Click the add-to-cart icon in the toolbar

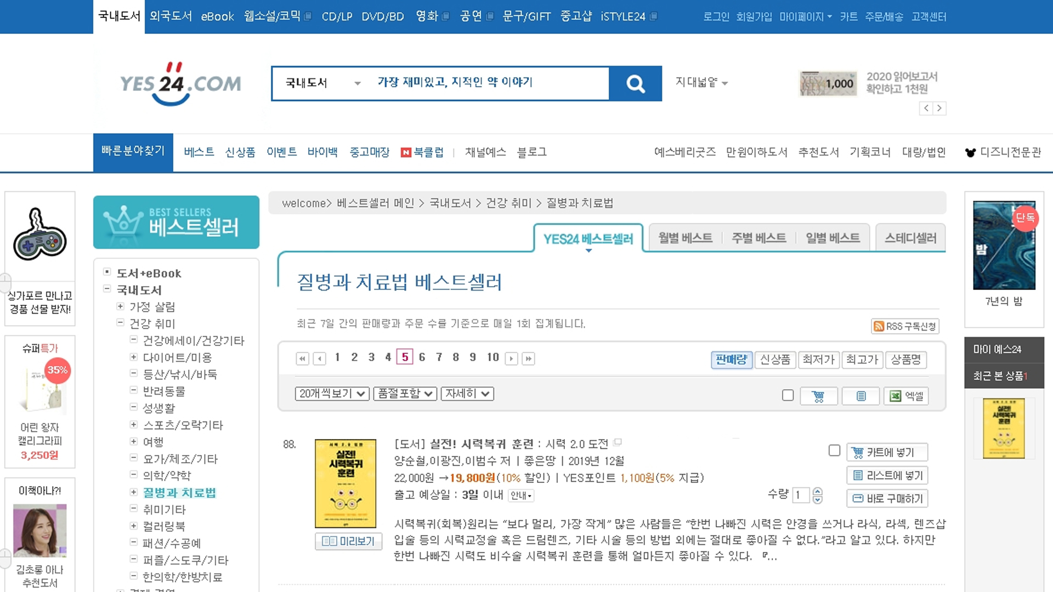[818, 396]
